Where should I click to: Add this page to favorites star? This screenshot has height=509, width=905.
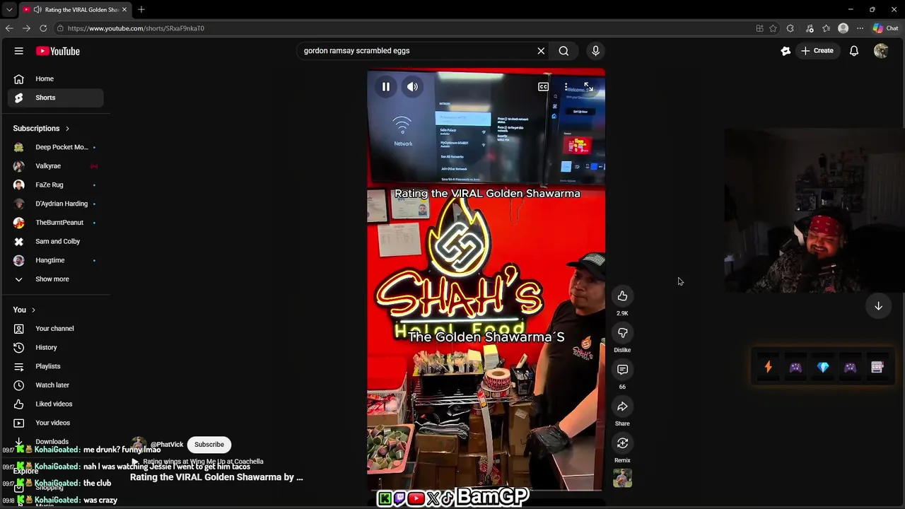coord(773,28)
